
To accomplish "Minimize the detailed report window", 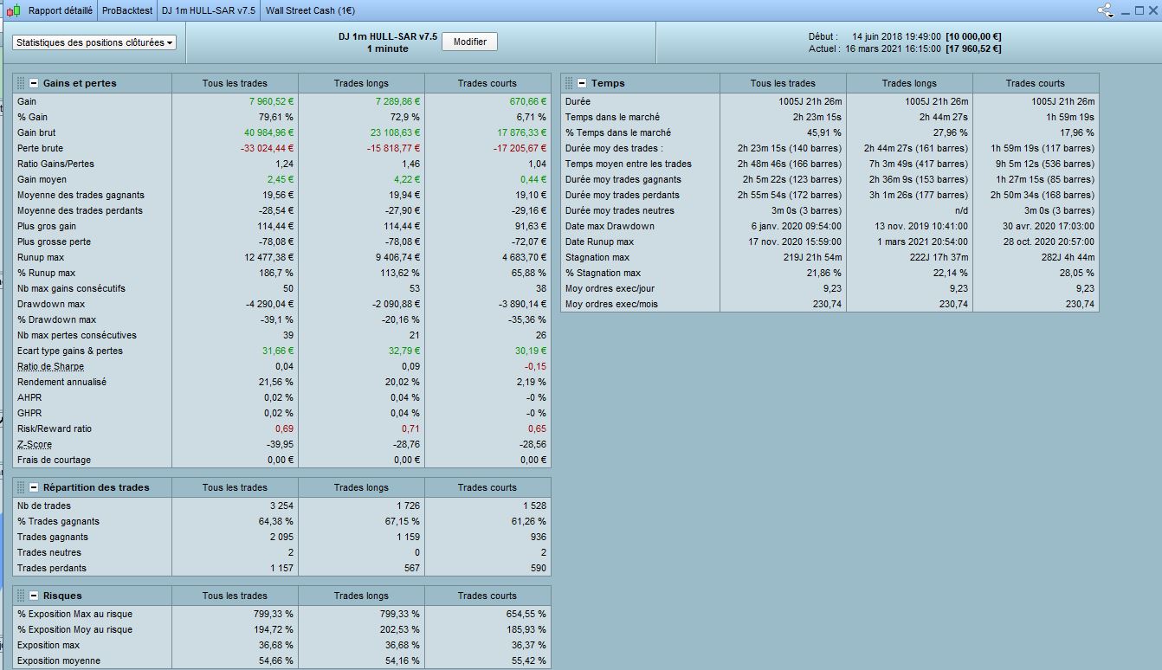I will pyautogui.click(x=1125, y=11).
